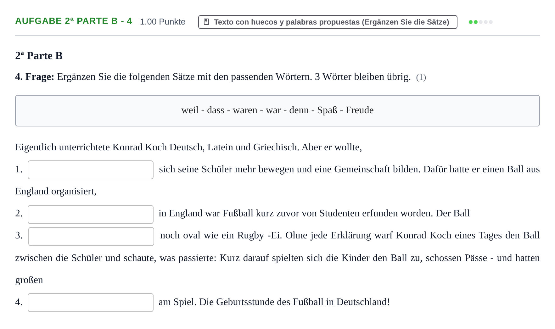Click the document icon in the question type badge
Image resolution: width=555 pixels, height=329 pixels.
click(x=207, y=22)
